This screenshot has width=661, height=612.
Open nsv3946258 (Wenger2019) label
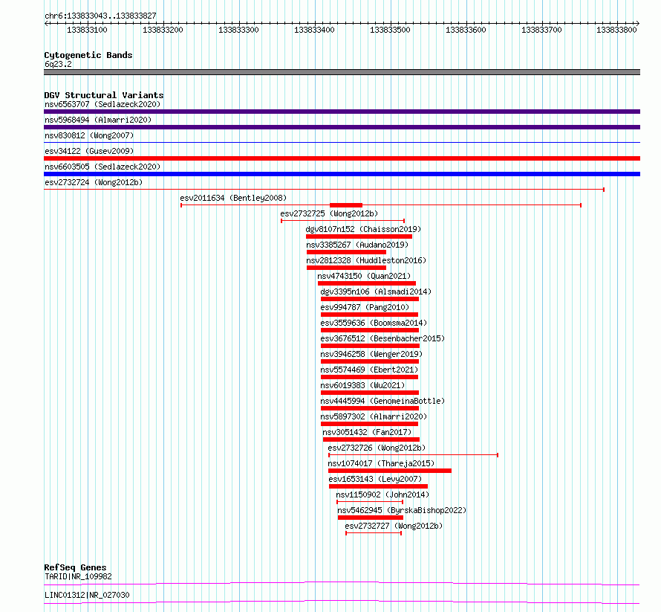point(371,354)
